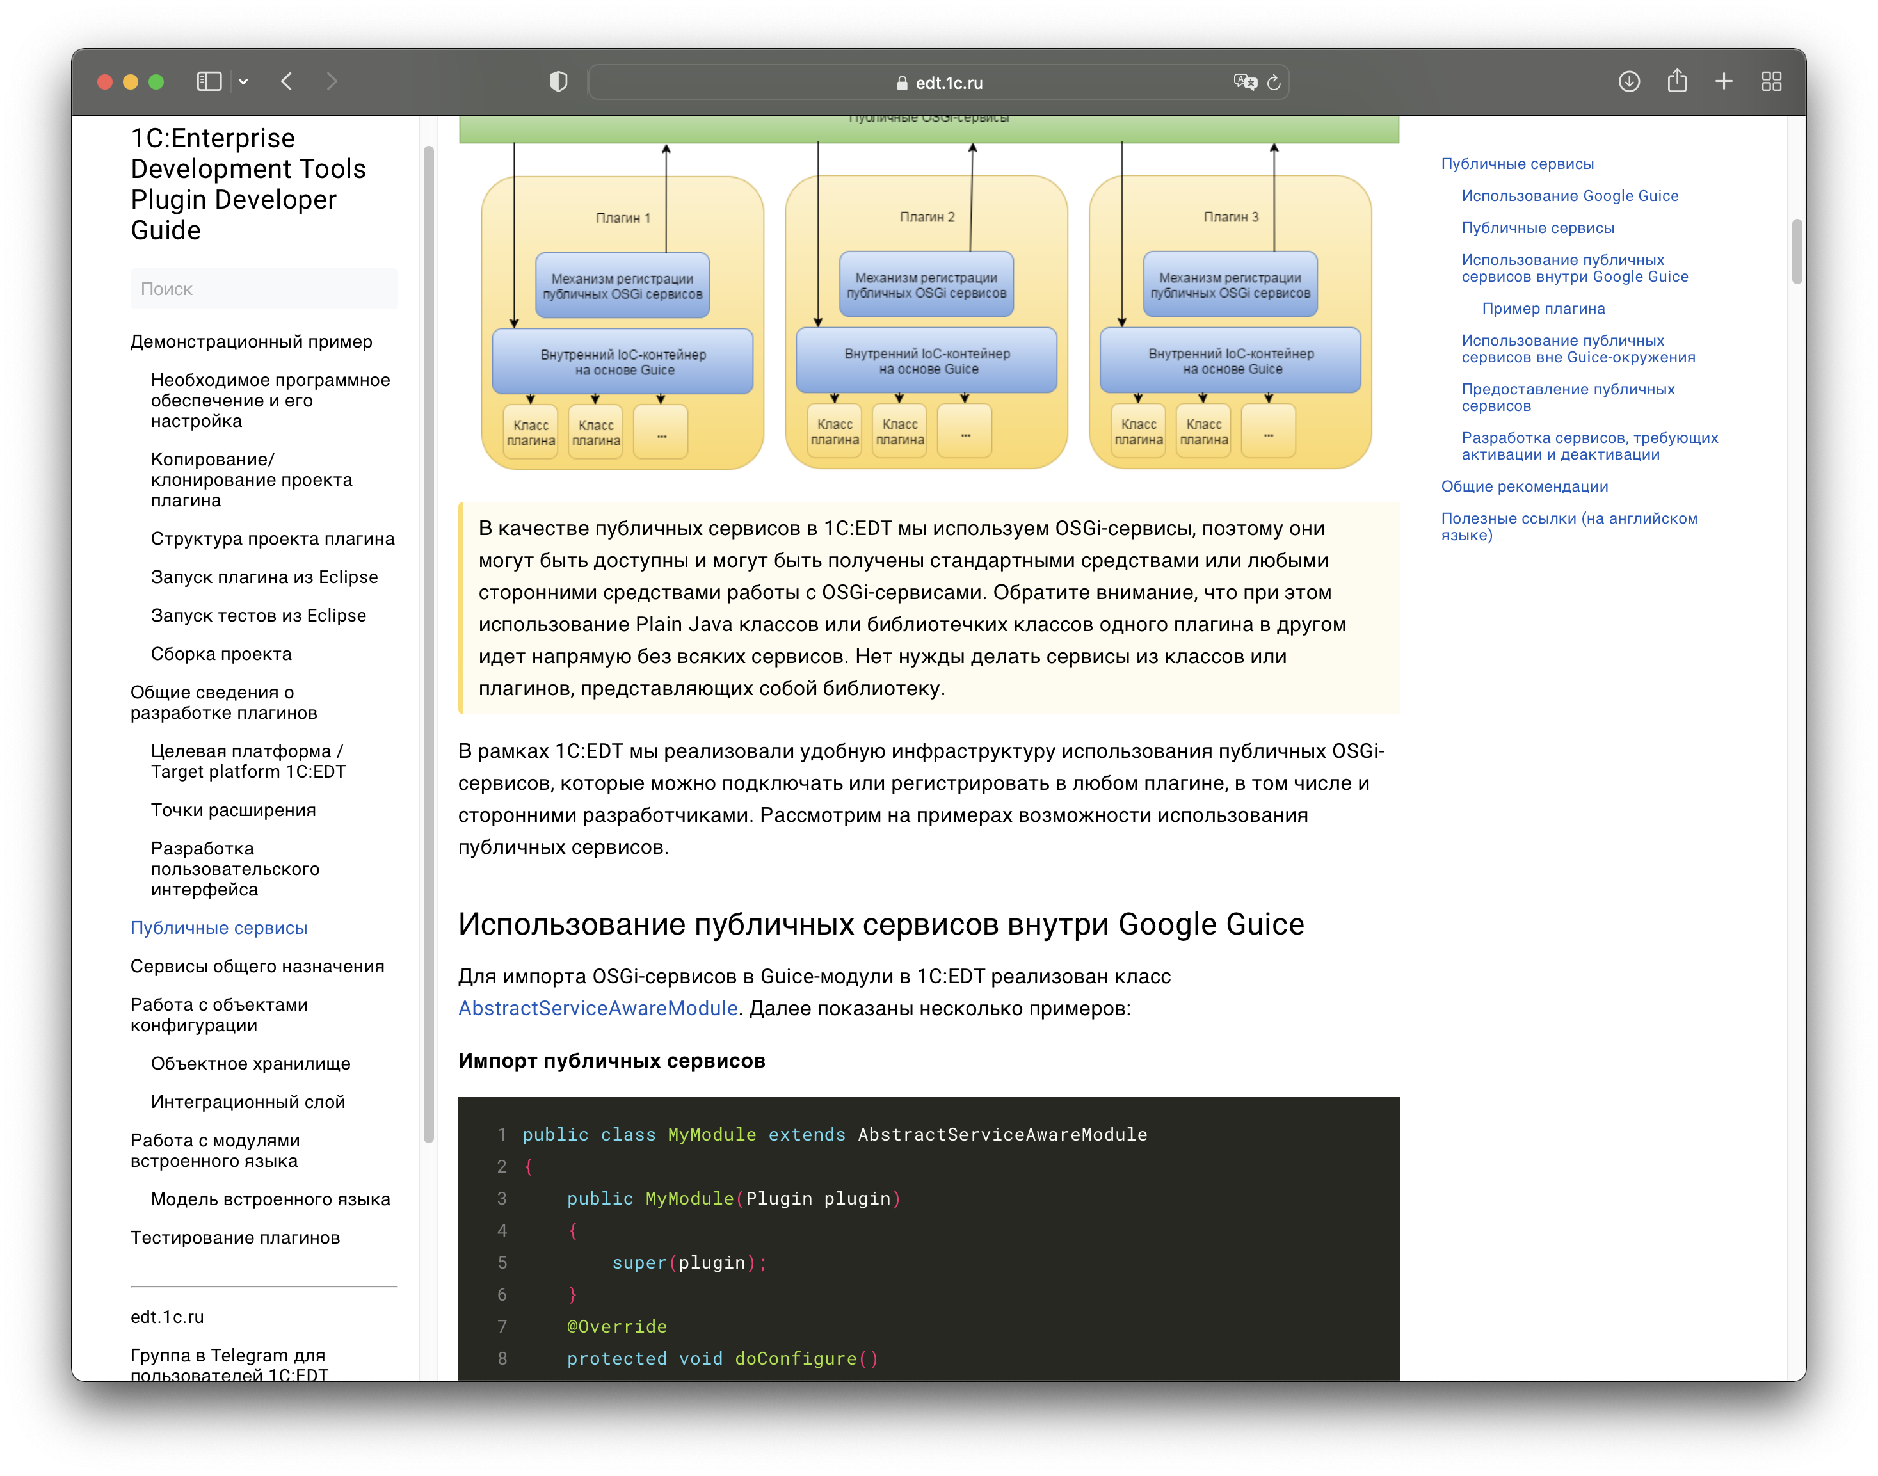Open Тестирование плагинов sidebar item
Image resolution: width=1878 pixels, height=1476 pixels.
(235, 1237)
